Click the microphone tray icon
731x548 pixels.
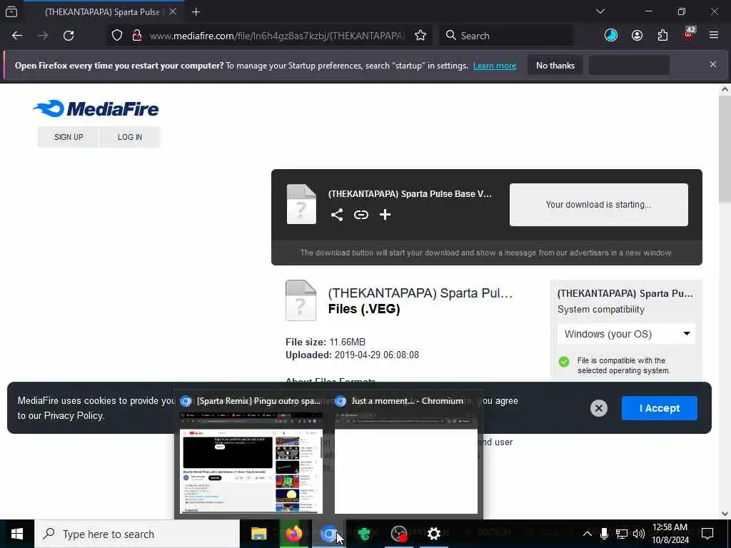coord(604,534)
